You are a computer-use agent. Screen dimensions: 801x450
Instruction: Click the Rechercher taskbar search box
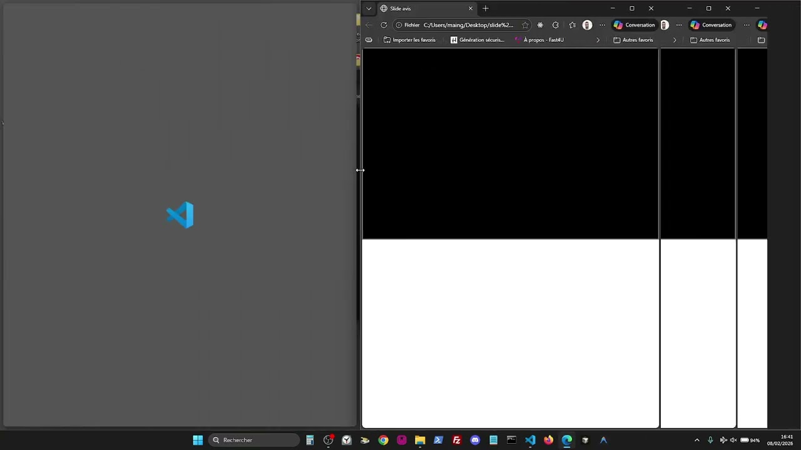click(x=253, y=440)
